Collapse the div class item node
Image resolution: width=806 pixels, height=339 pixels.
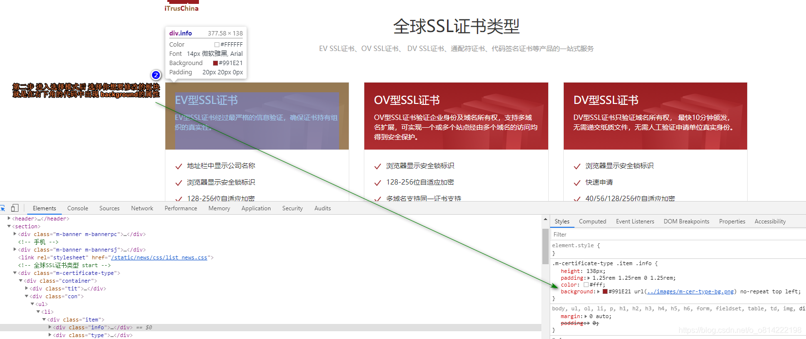coord(44,320)
